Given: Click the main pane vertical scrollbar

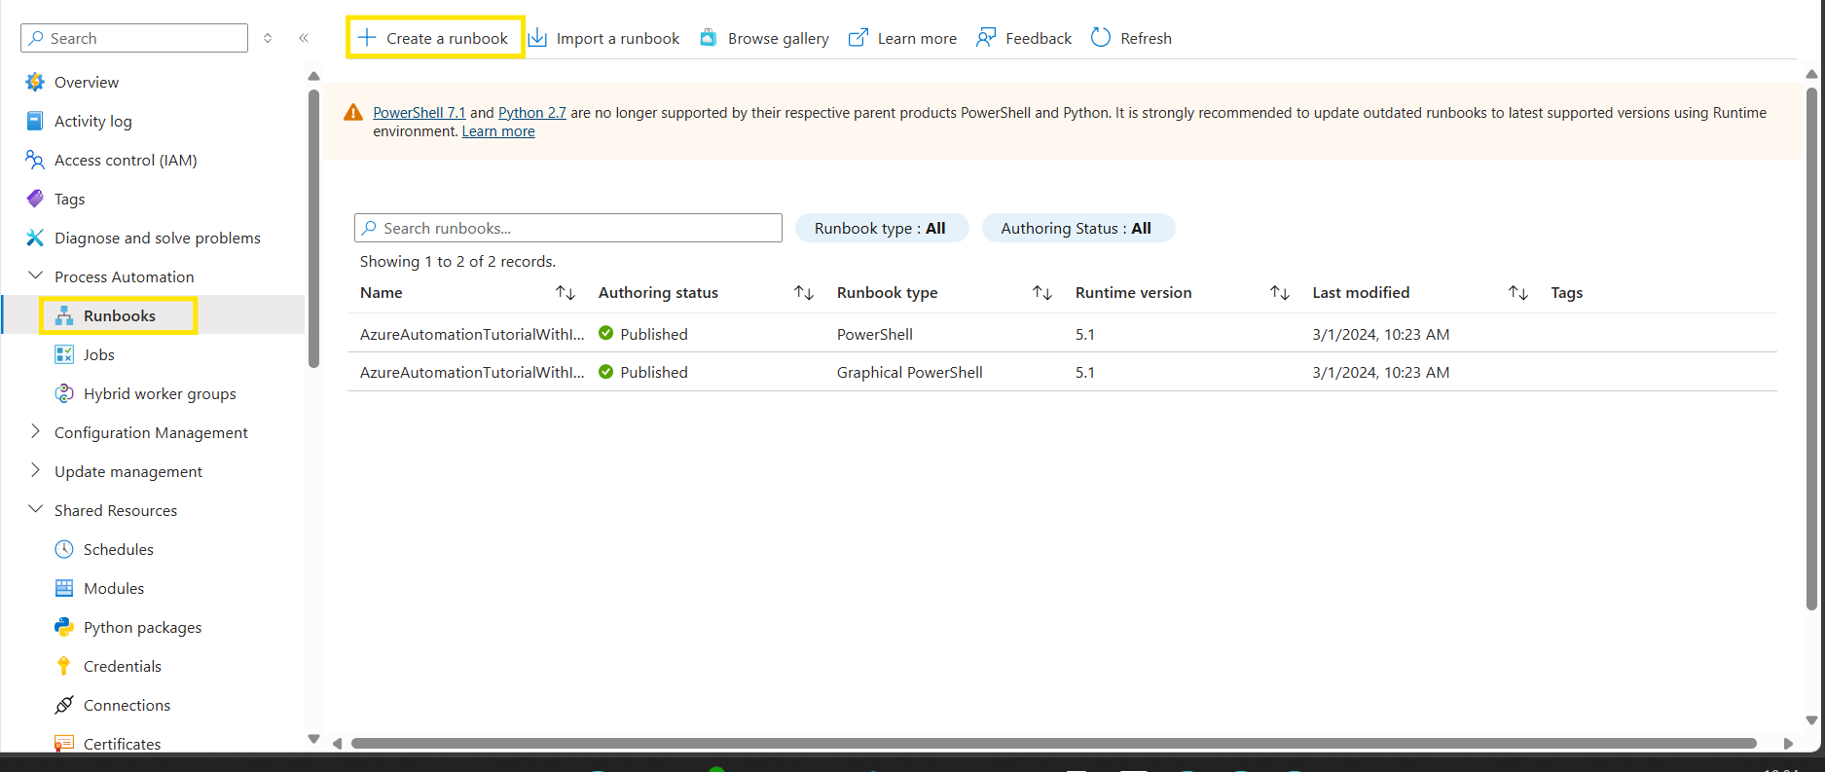Looking at the screenshot, I should click(1811, 349).
